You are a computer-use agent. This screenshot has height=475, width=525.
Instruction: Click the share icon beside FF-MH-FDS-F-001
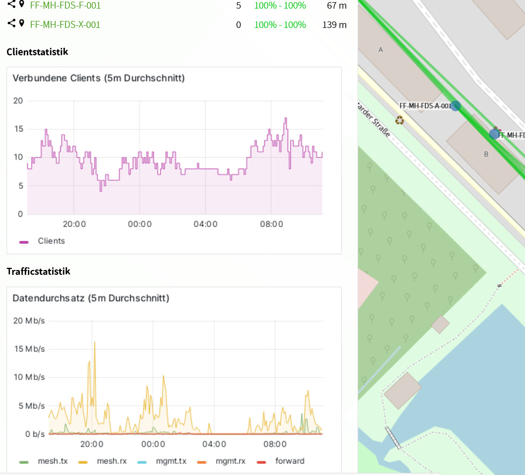pyautogui.click(x=11, y=5)
